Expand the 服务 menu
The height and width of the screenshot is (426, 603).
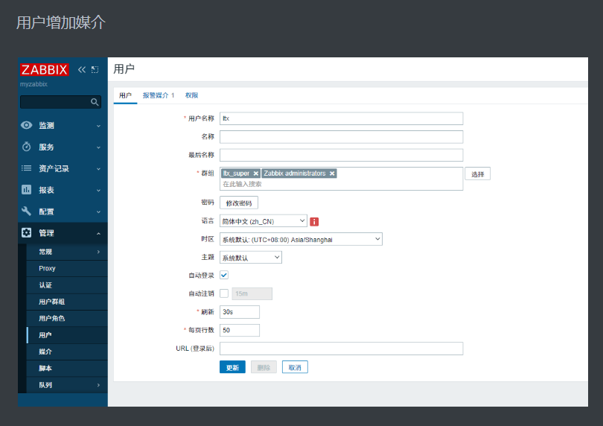tap(98, 147)
